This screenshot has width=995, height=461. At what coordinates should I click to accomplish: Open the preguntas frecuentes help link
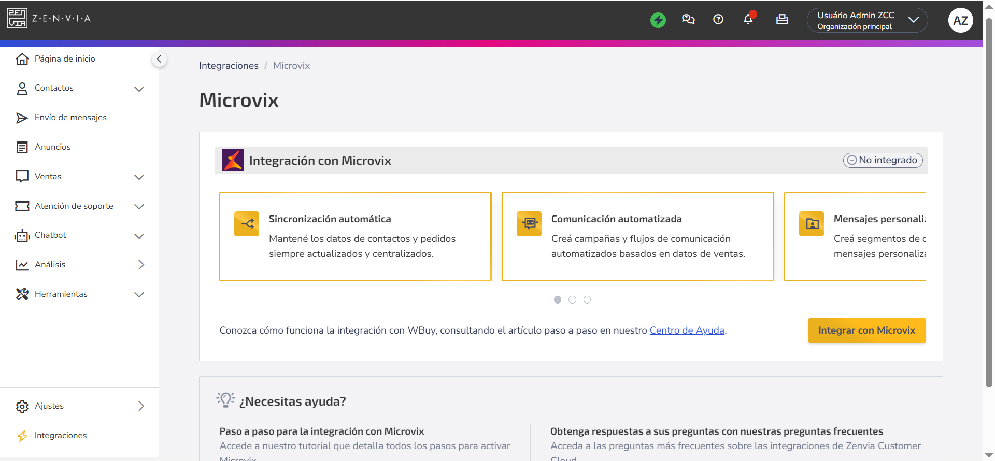point(717,431)
